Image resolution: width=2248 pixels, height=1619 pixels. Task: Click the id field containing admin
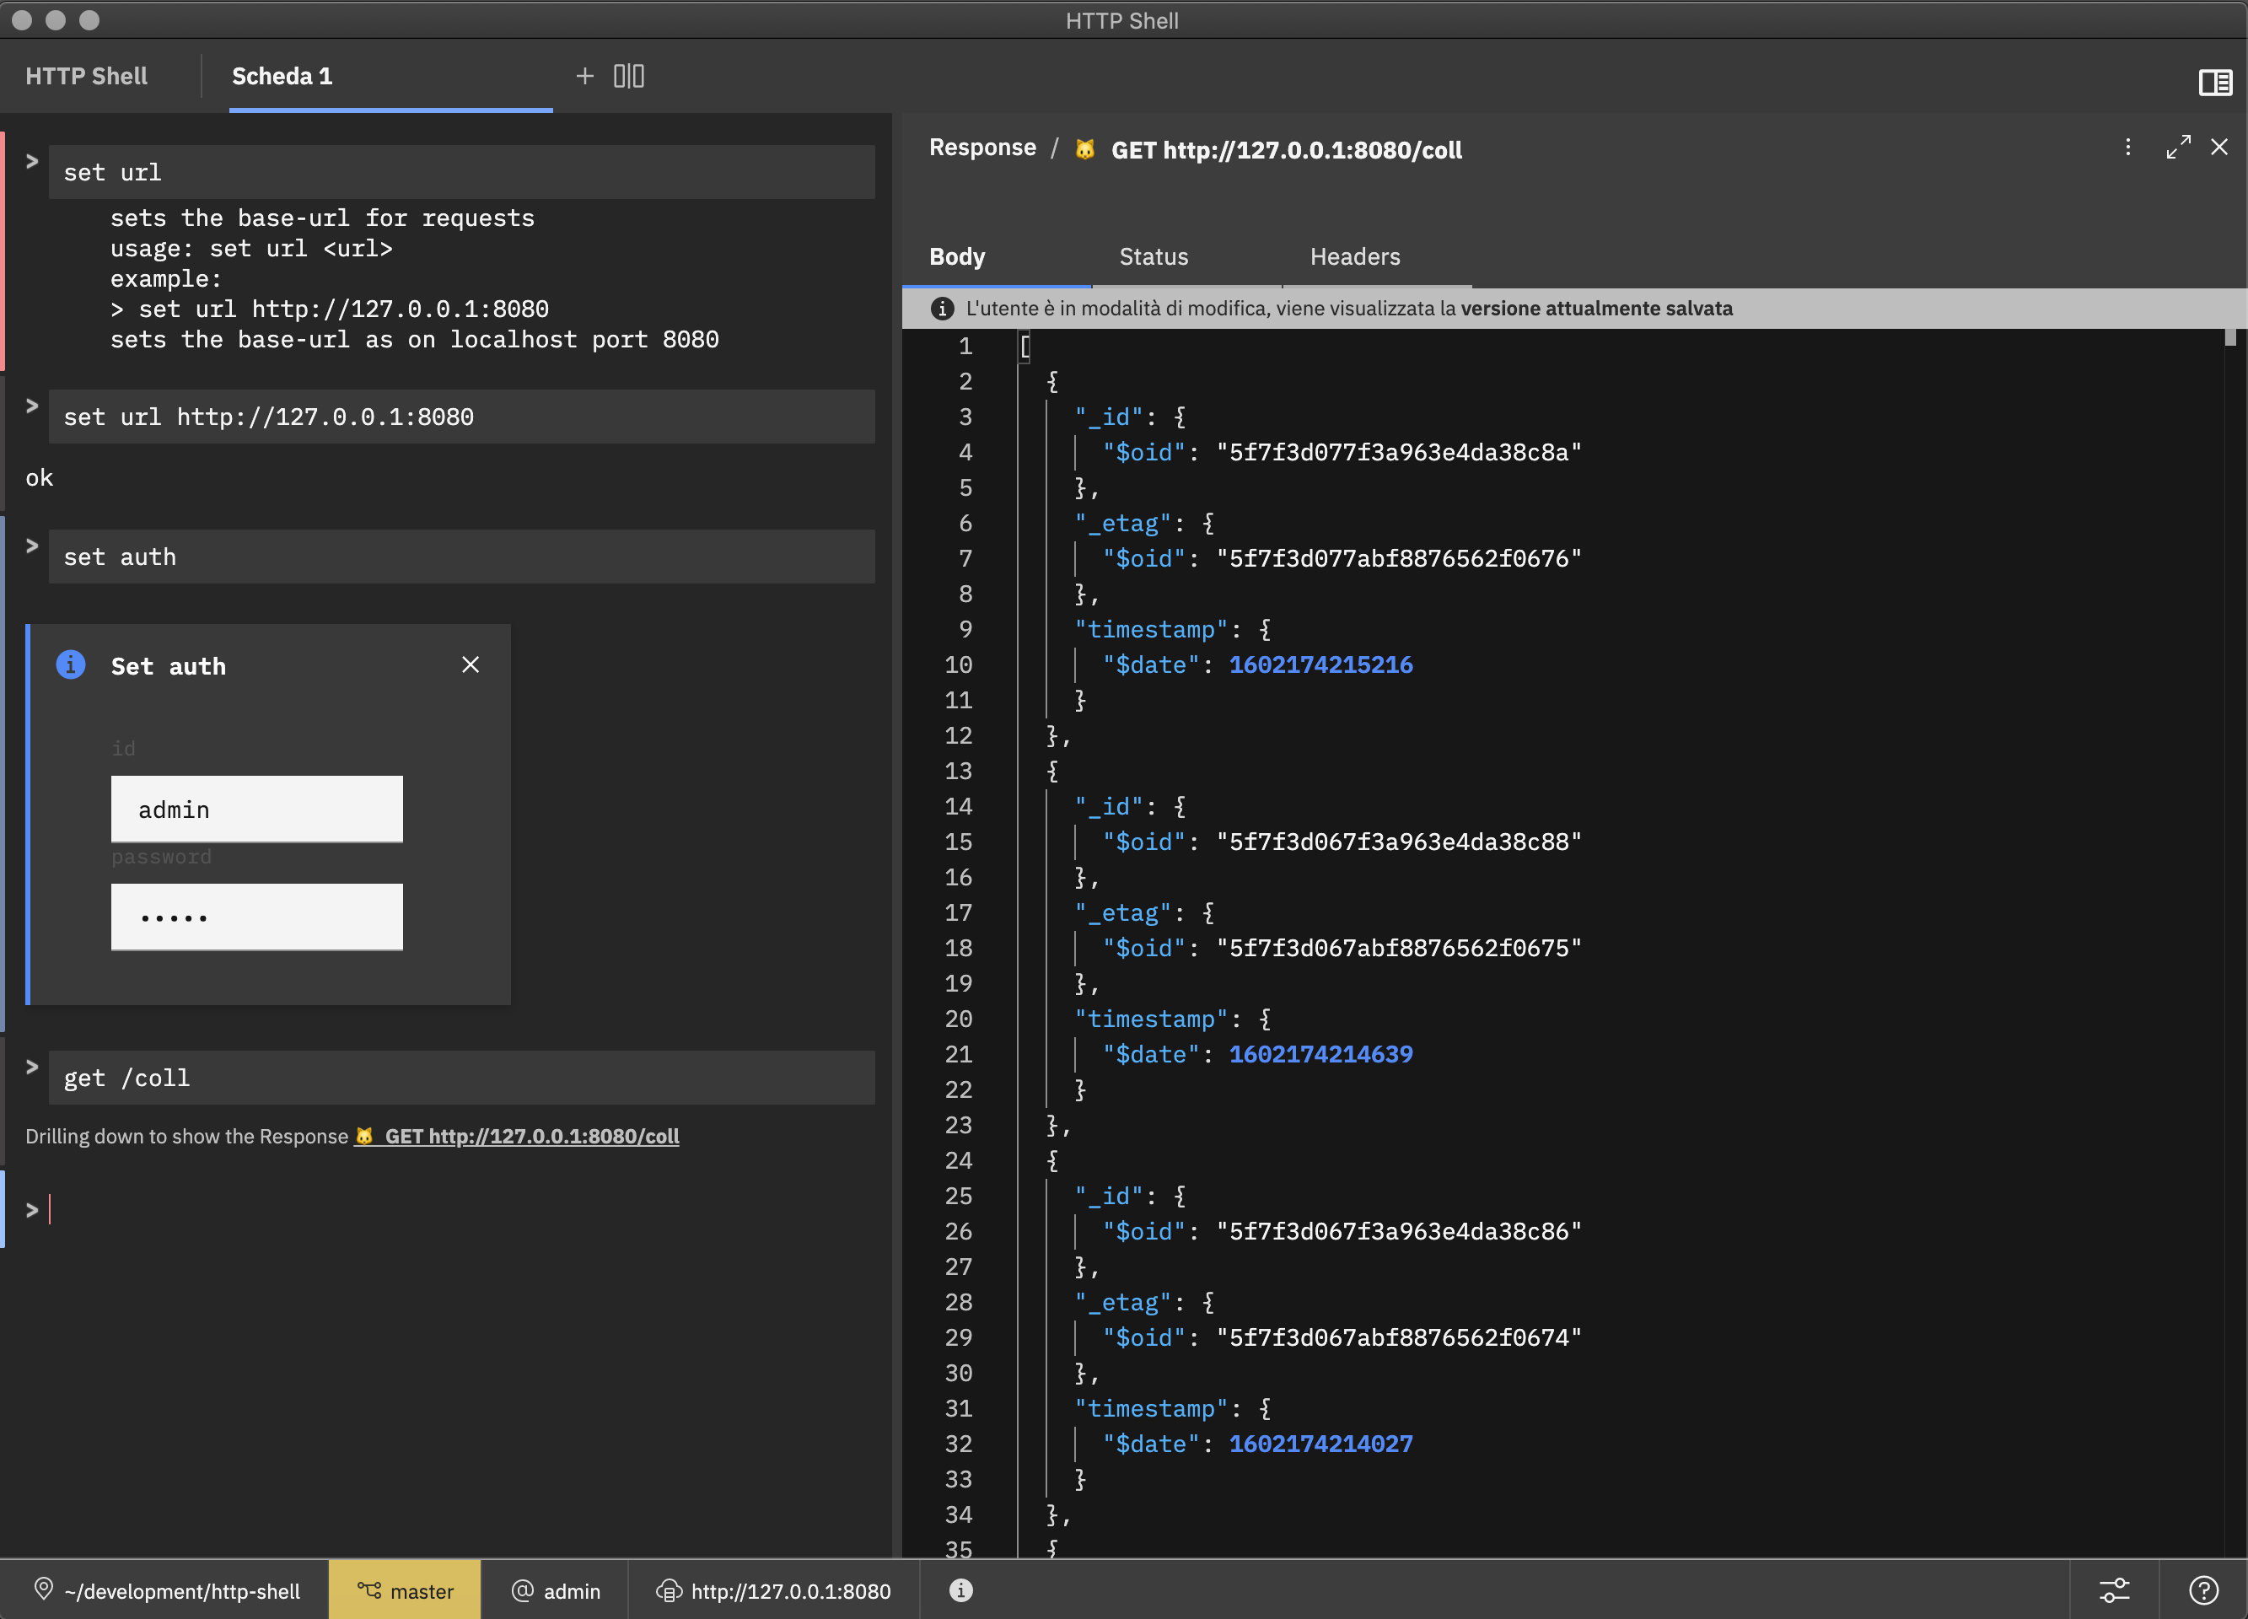(x=256, y=810)
